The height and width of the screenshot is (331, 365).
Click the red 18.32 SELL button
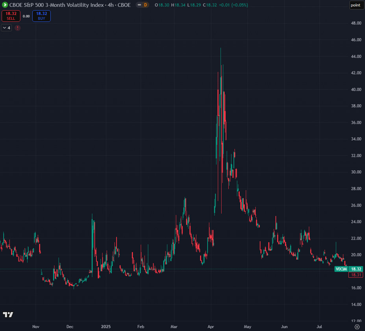tap(11, 16)
